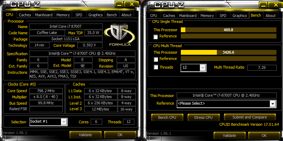Click Level 3 value 12 MBytes
The image size is (283, 141).
[x=101, y=109]
